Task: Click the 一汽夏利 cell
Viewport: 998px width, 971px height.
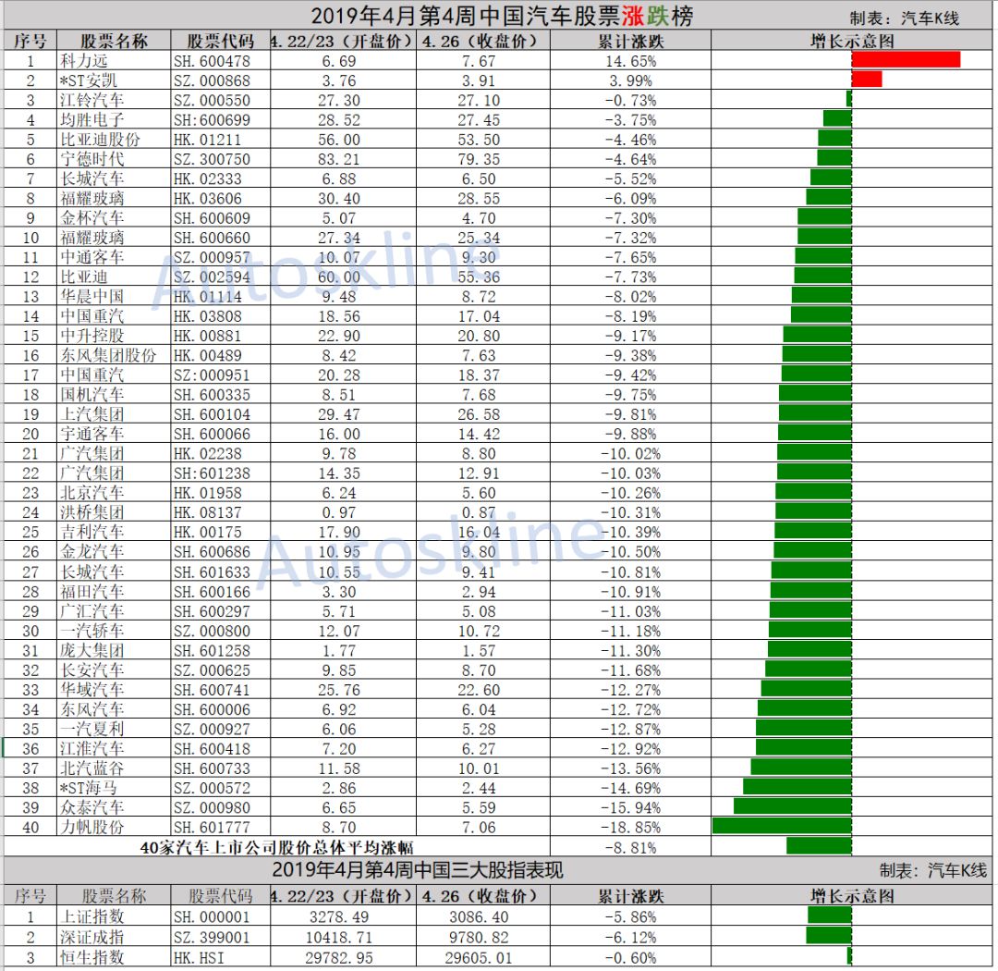Action: click(114, 730)
